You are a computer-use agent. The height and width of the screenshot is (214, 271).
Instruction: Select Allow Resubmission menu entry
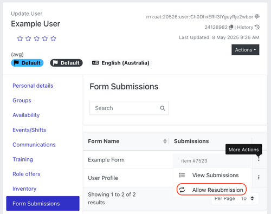[x=211, y=190]
